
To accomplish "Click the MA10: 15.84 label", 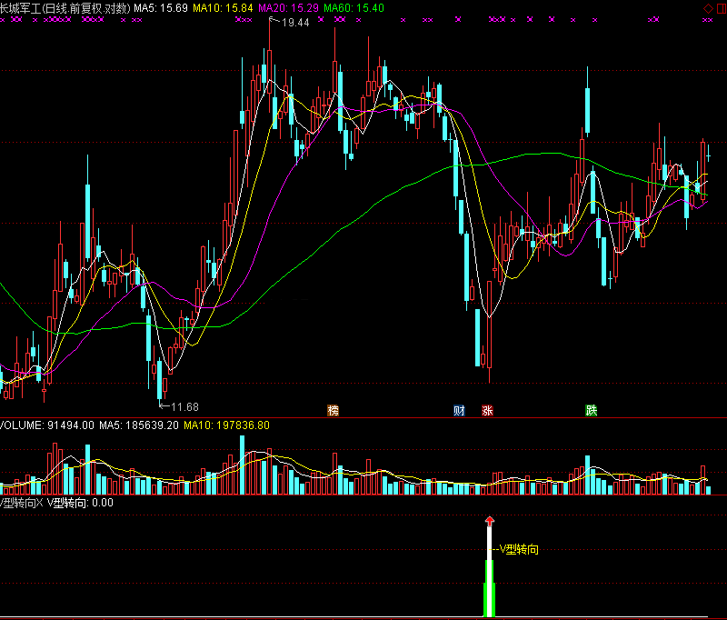I will tap(223, 8).
